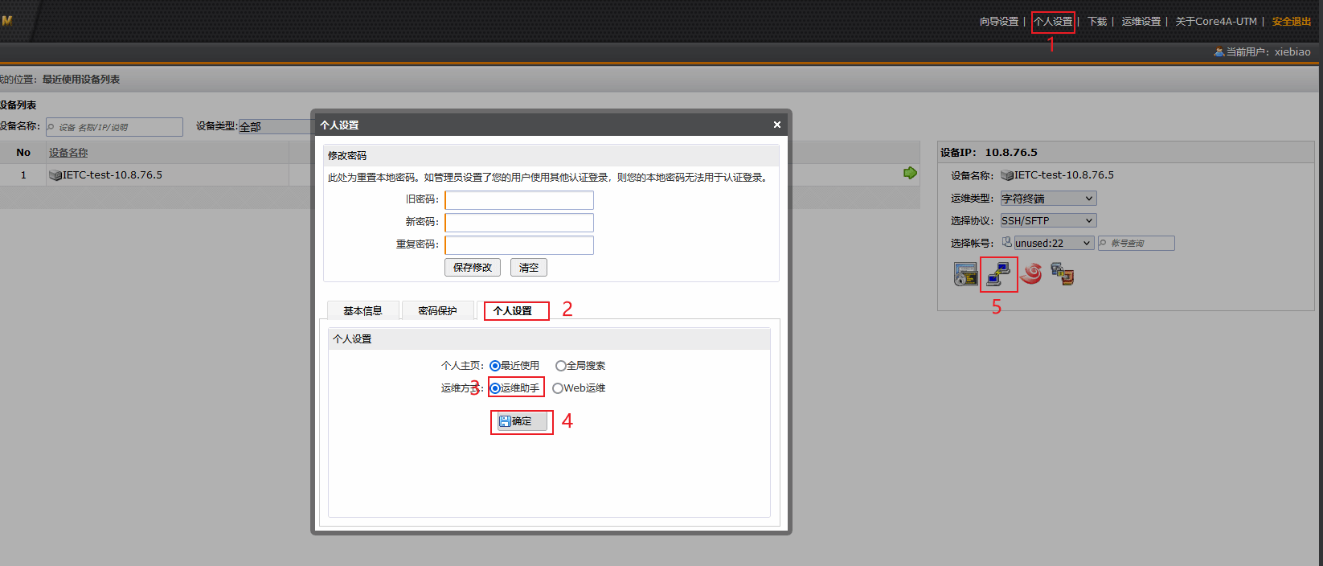
Task: Click the device icon next to IETC-test-10.8.76.5 in list
Action: (x=55, y=175)
